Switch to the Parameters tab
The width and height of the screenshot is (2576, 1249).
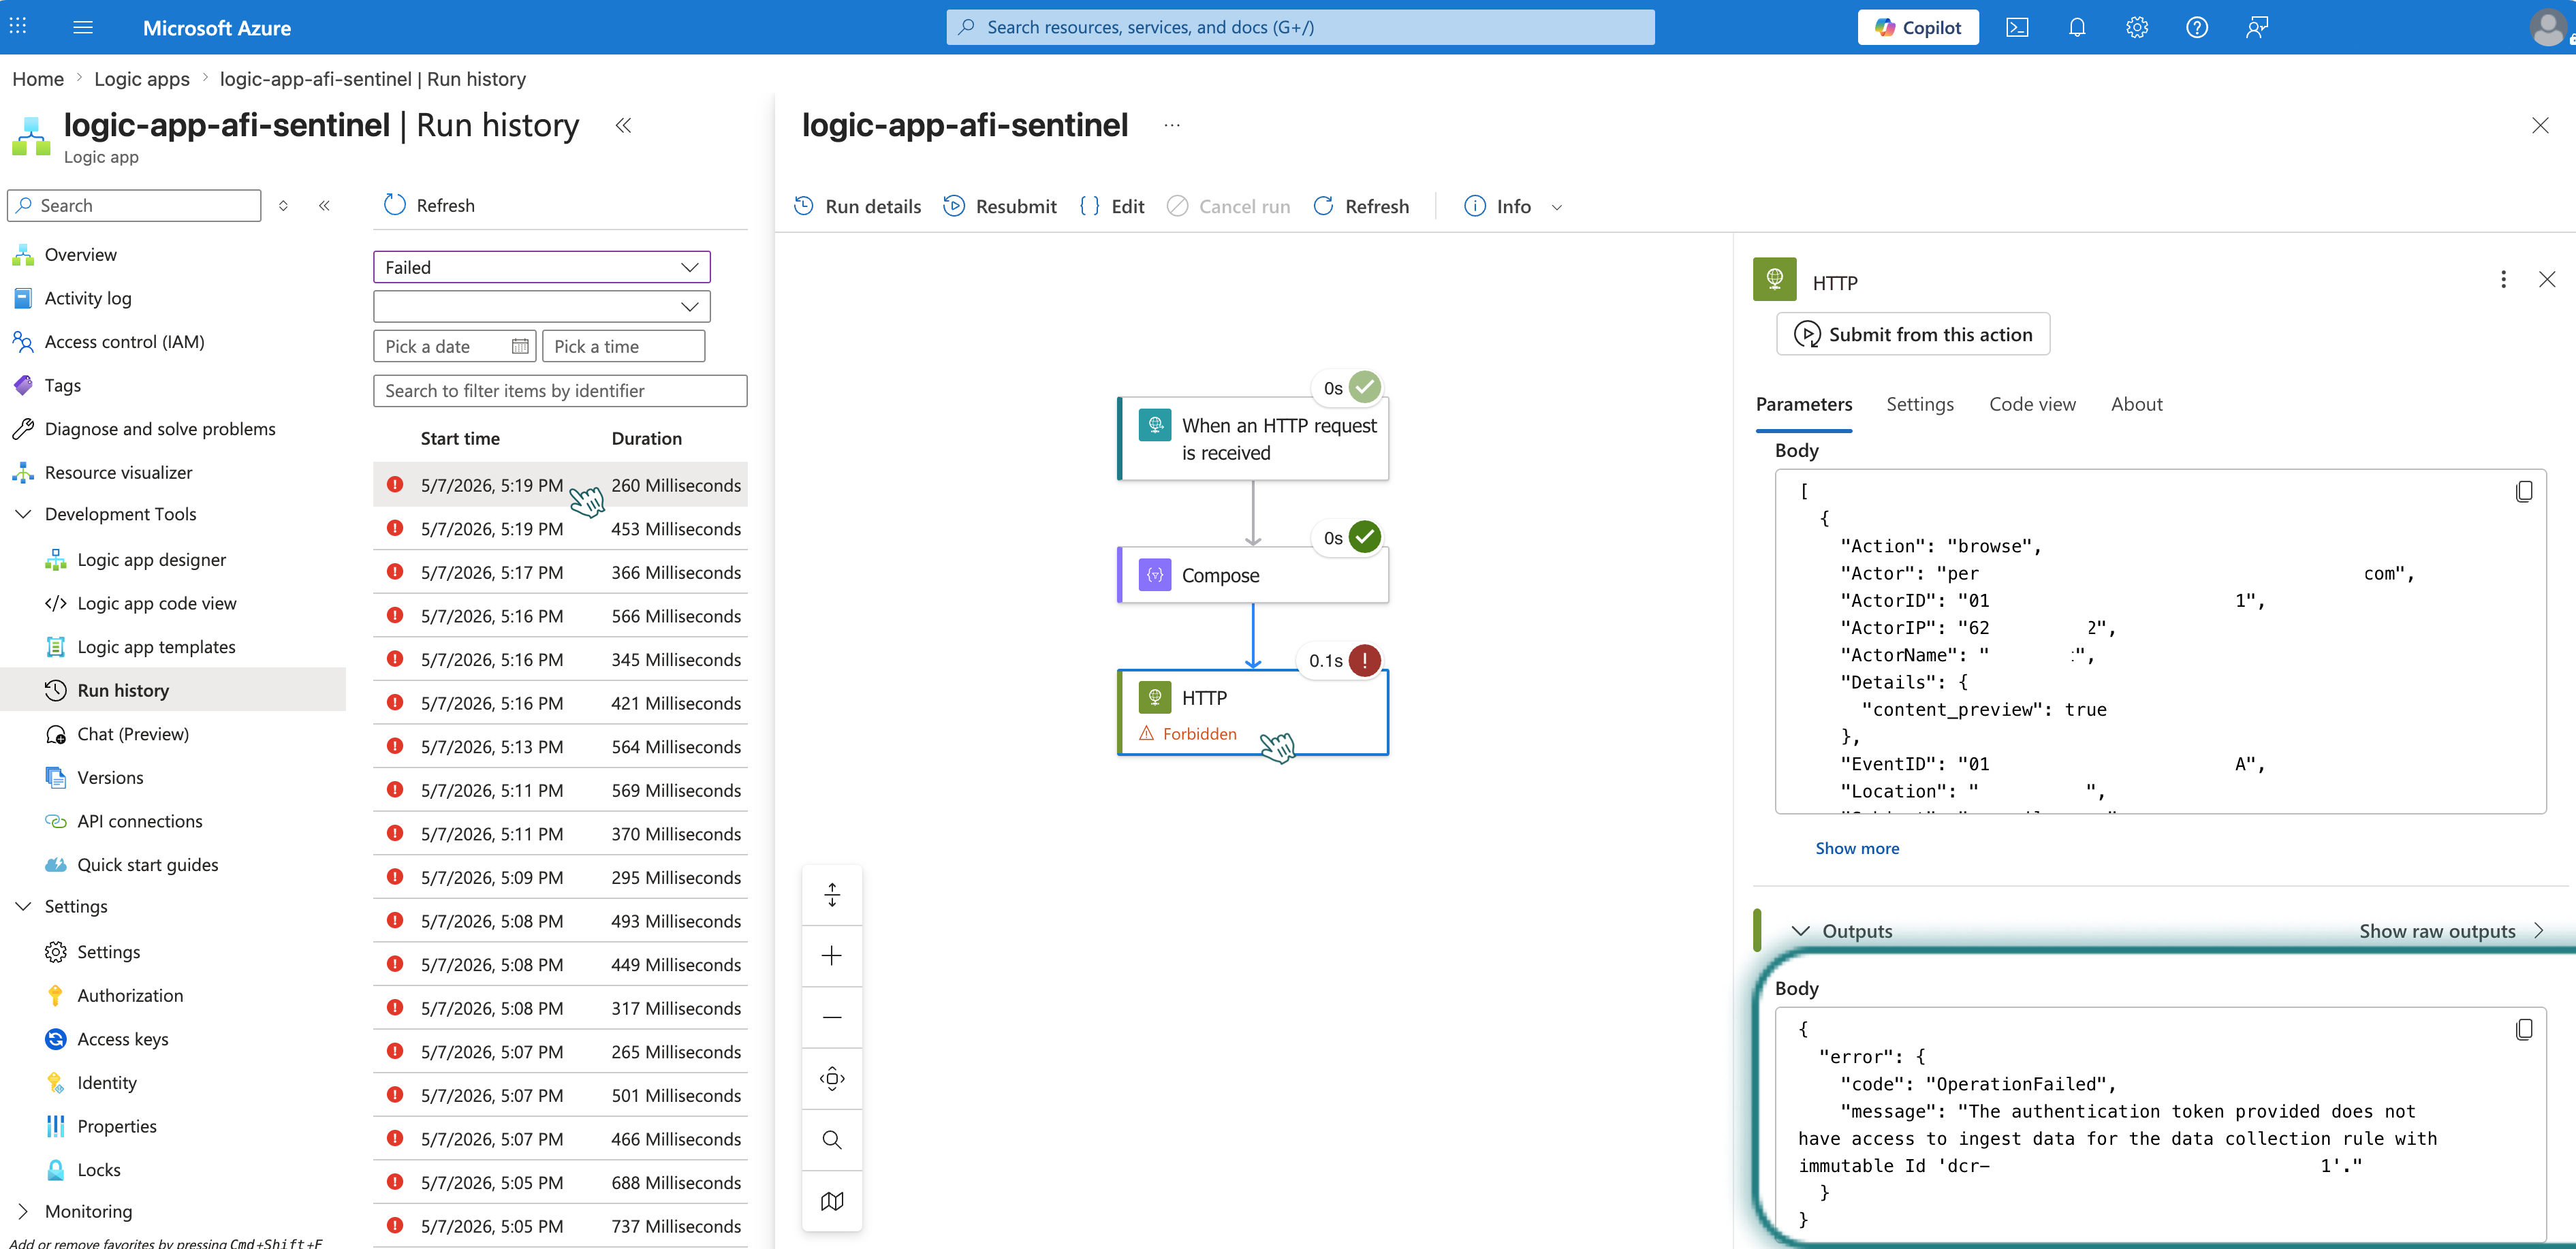tap(1804, 404)
